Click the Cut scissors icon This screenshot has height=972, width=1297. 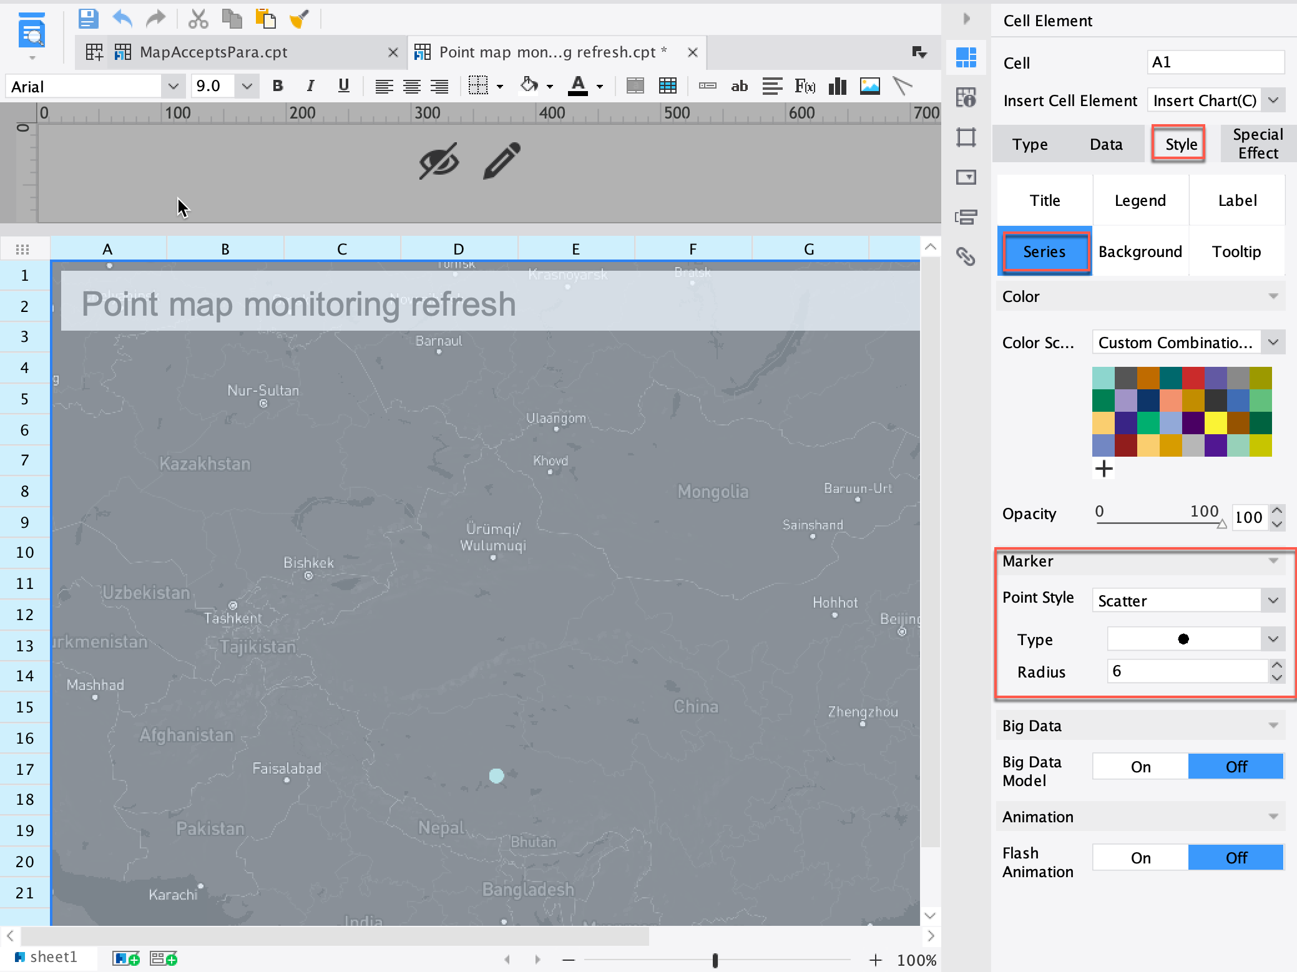pos(198,19)
